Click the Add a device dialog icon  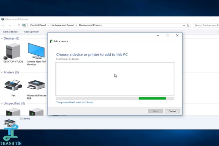51,41
